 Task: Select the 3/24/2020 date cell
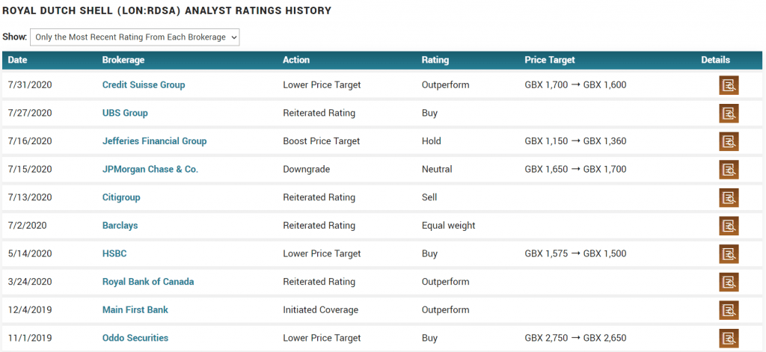coord(30,282)
